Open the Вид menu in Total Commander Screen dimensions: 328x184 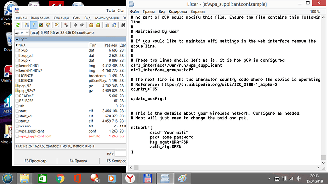coord(87,18)
